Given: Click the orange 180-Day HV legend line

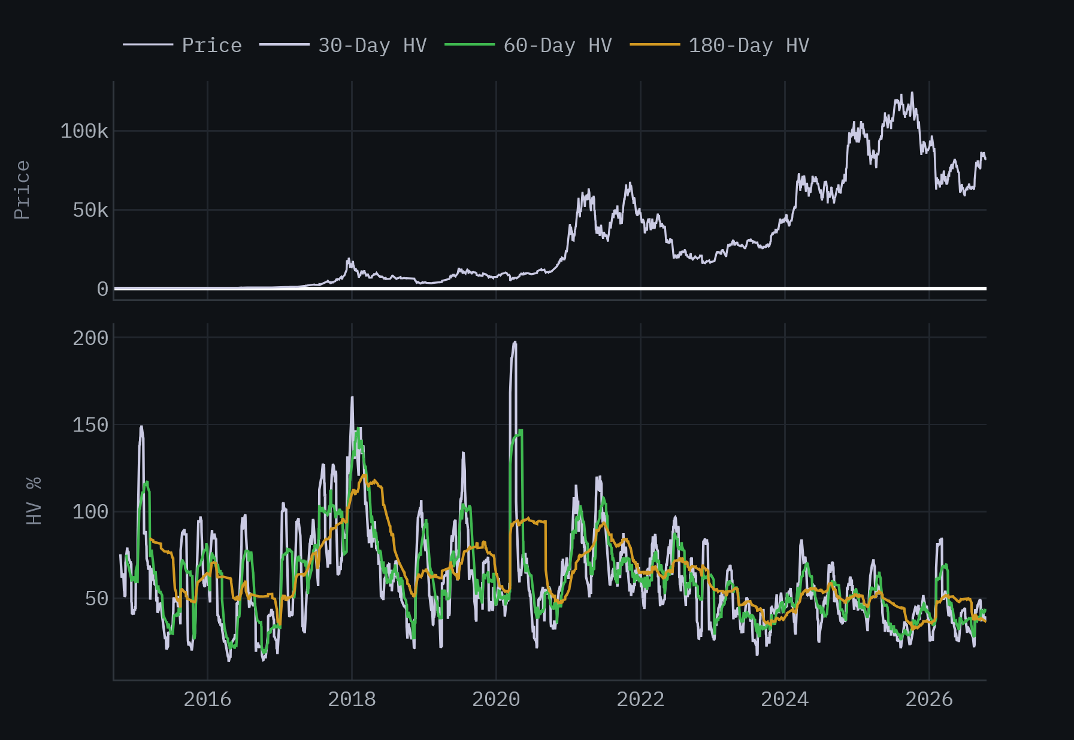Looking at the screenshot, I should (655, 45).
